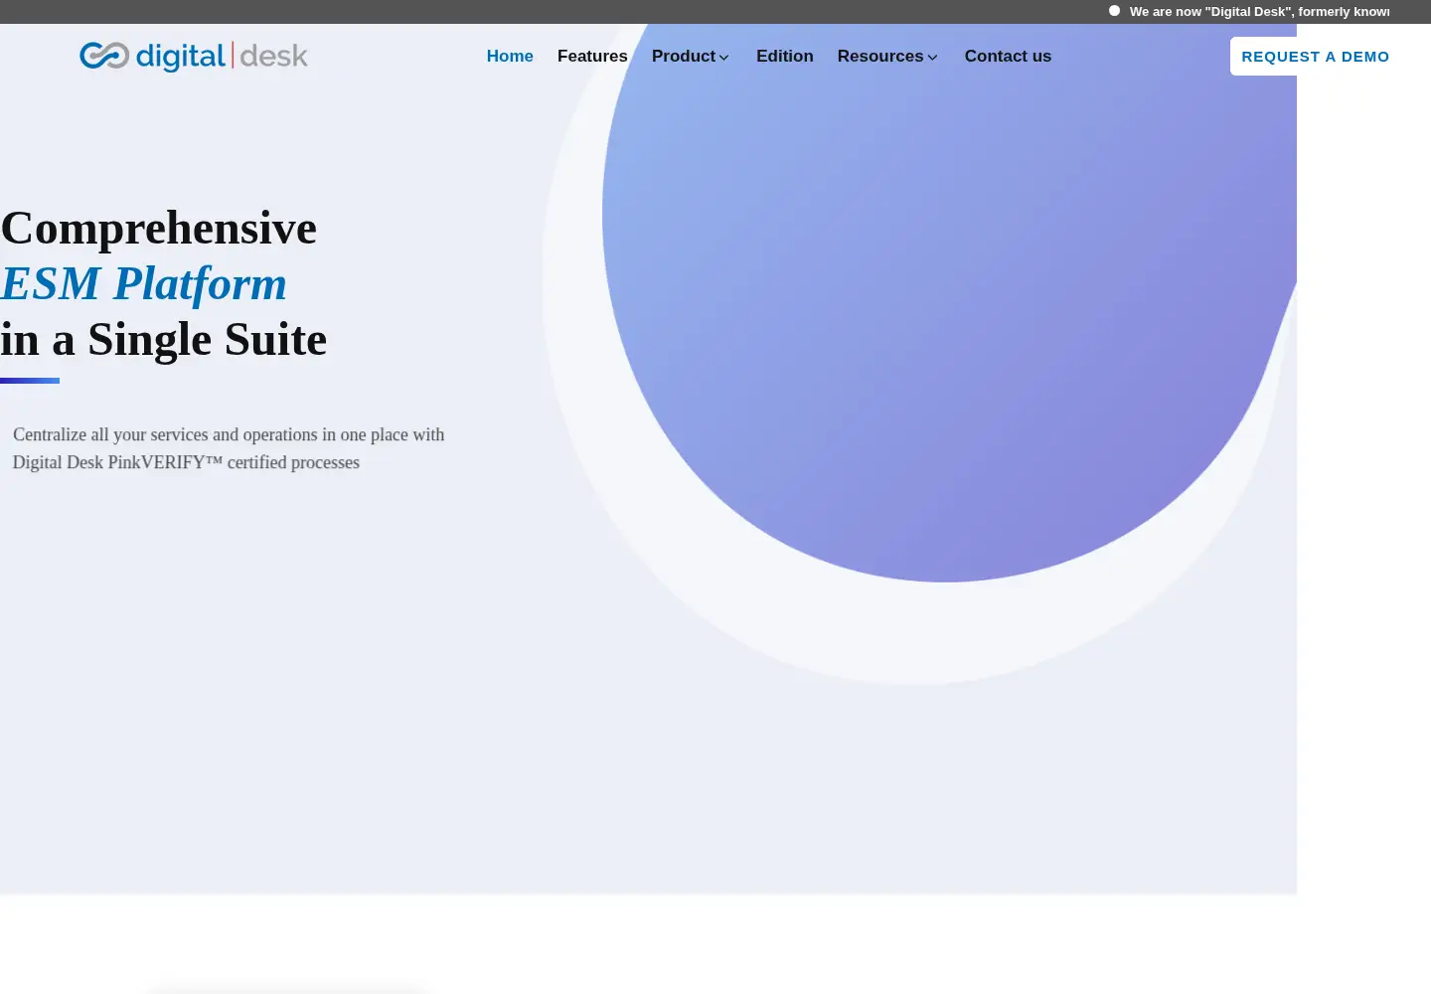Go to the Home page link
Image resolution: width=1431 pixels, height=994 pixels.
(x=510, y=57)
